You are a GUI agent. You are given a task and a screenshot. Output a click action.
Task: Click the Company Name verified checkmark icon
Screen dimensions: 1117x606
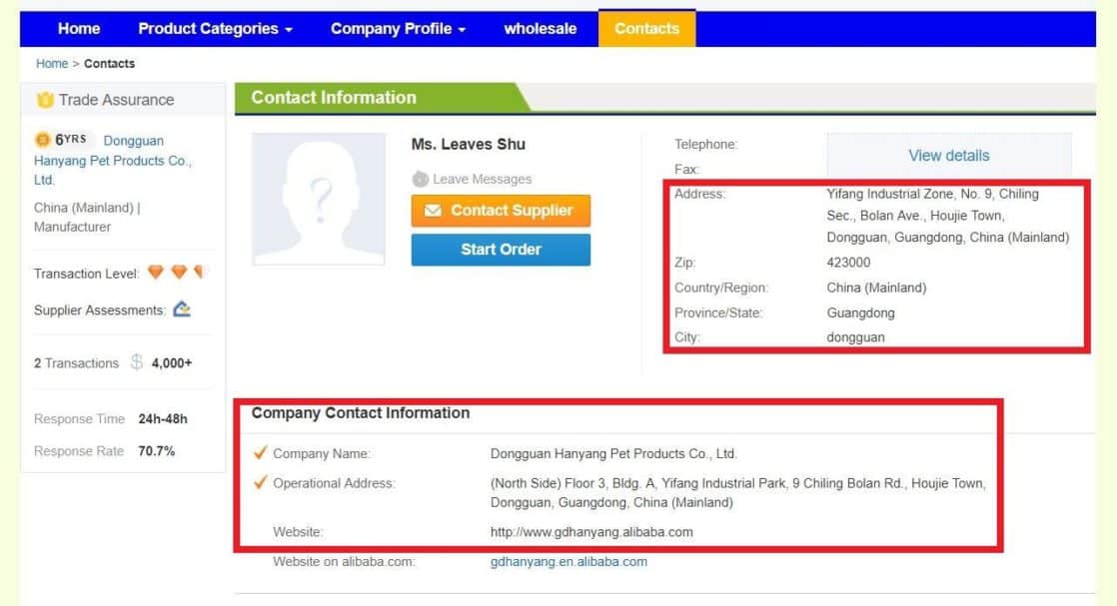(260, 453)
